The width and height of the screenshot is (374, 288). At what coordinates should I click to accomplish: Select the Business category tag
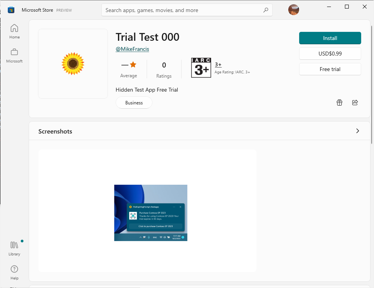[134, 102]
